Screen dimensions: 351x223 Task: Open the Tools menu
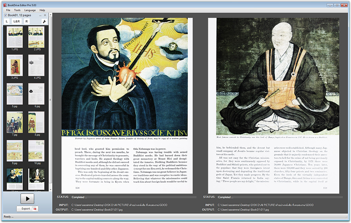coord(17,10)
